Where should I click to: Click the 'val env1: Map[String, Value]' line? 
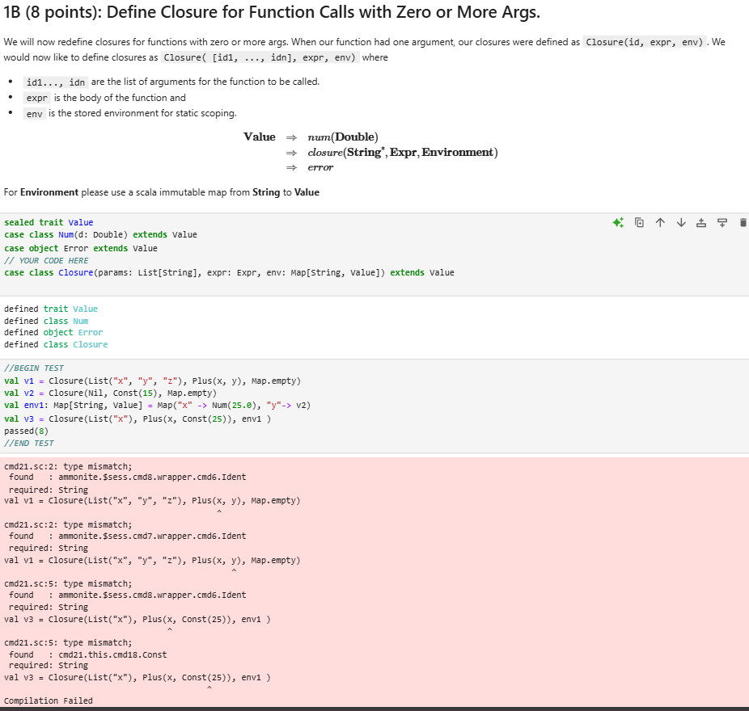[157, 405]
